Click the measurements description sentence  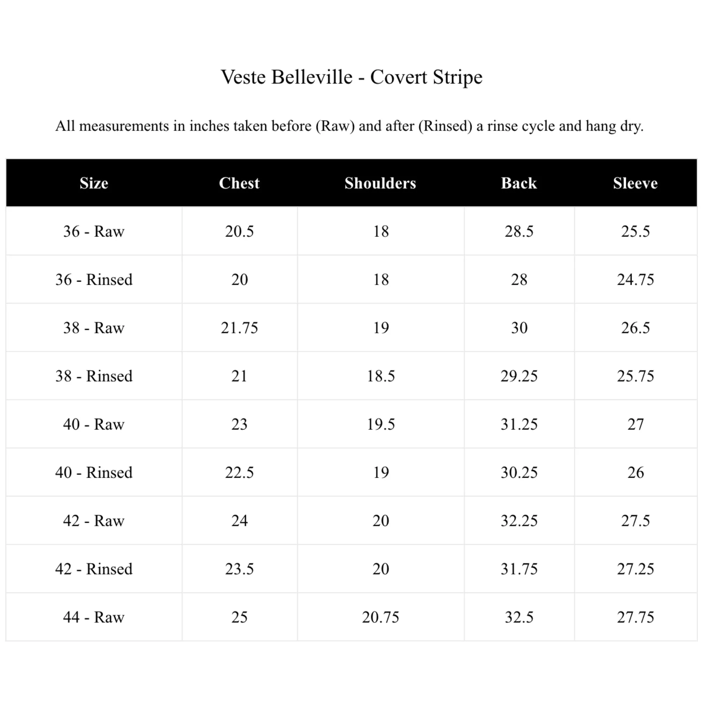(x=349, y=126)
